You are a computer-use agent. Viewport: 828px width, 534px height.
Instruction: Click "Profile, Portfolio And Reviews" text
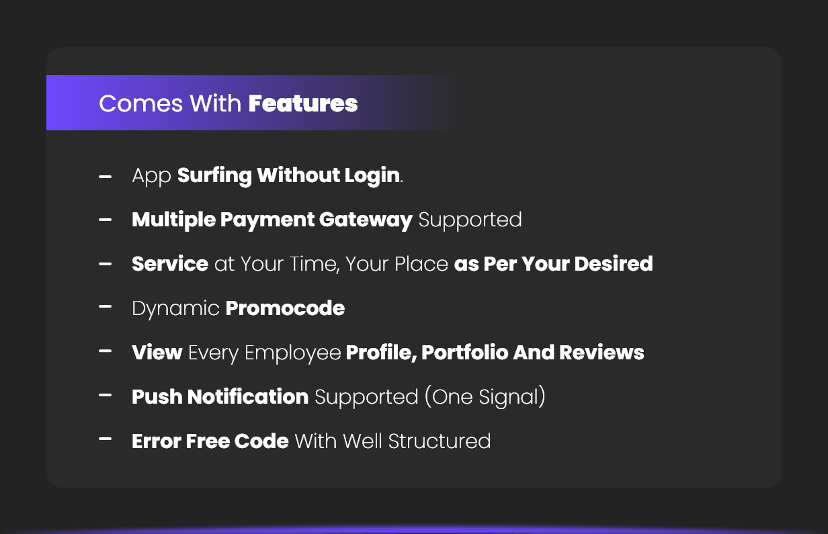pos(495,353)
